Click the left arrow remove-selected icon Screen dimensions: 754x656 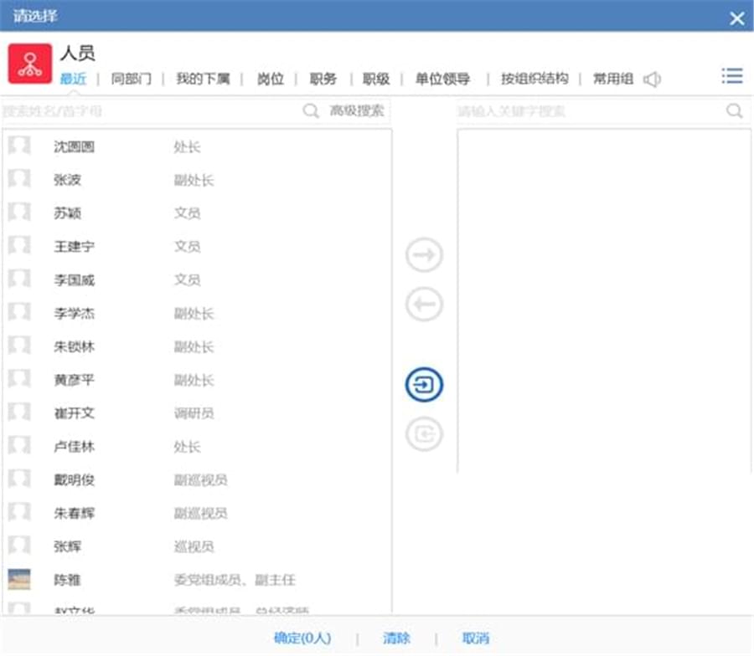coord(424,305)
